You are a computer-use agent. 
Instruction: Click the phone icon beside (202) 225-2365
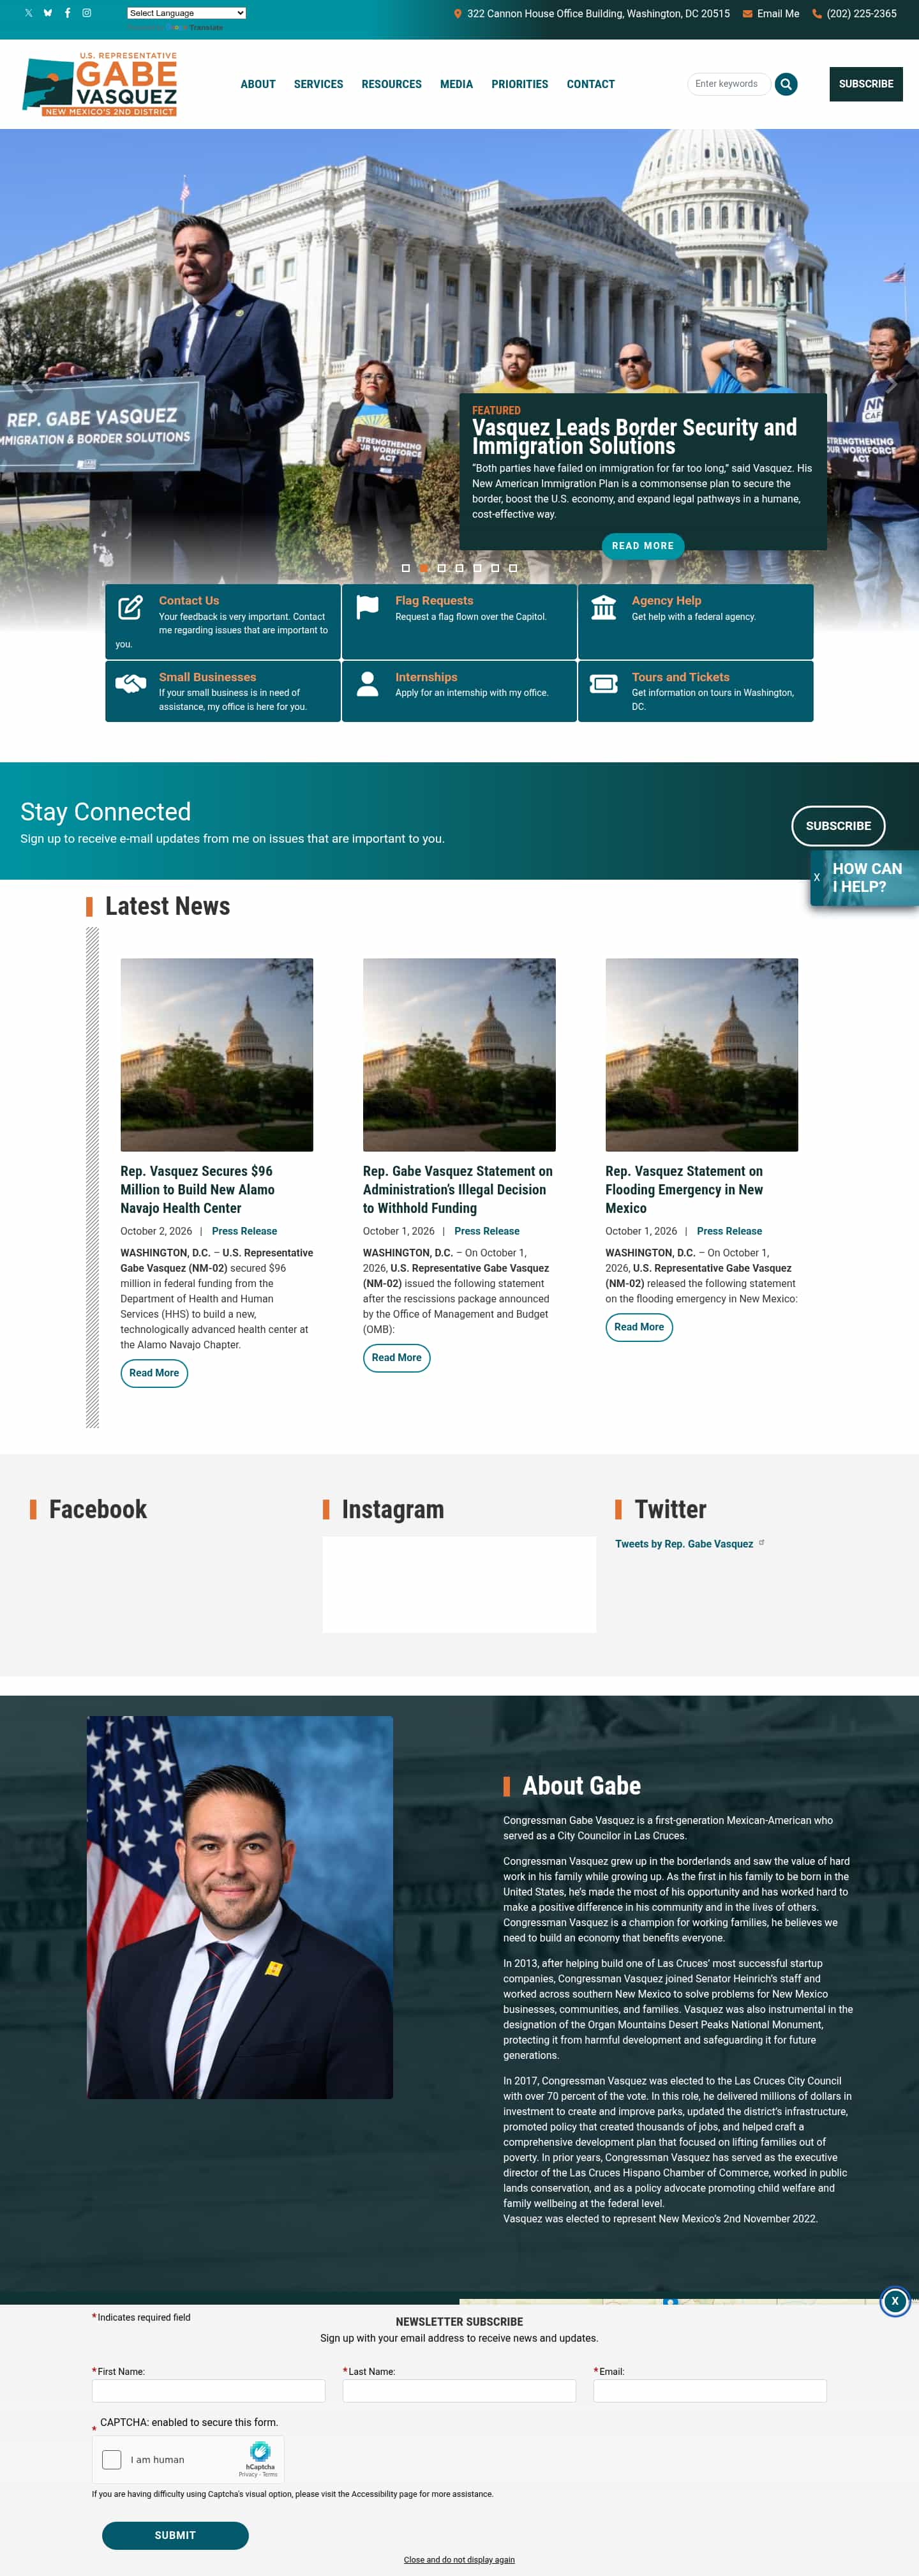click(817, 14)
